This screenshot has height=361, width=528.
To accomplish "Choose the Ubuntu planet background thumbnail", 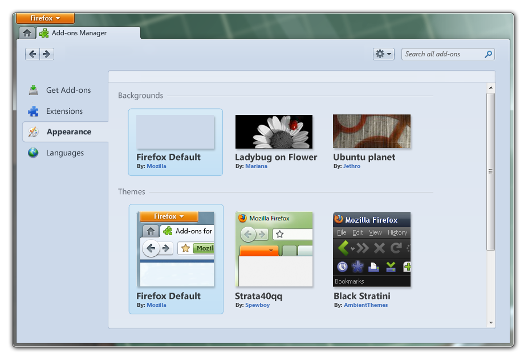I will tap(371, 132).
